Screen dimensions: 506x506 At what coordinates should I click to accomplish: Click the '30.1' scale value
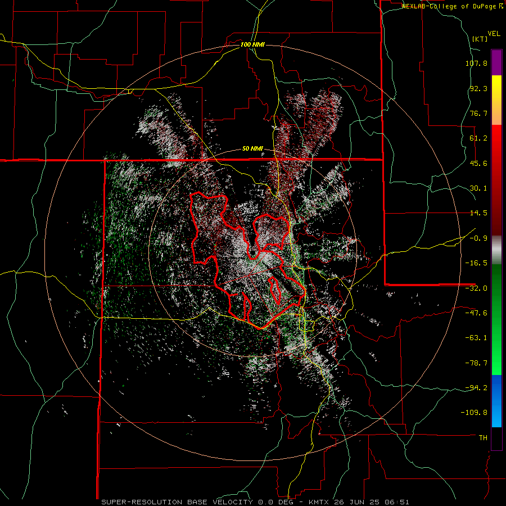[478, 188]
